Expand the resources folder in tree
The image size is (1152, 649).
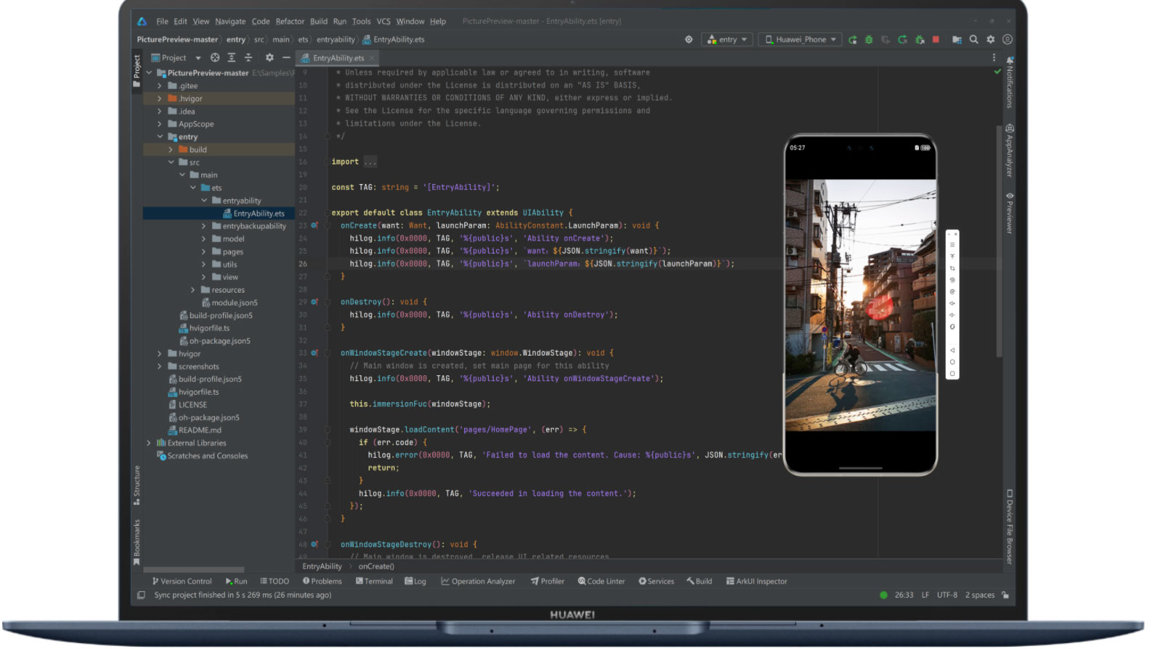pos(193,290)
